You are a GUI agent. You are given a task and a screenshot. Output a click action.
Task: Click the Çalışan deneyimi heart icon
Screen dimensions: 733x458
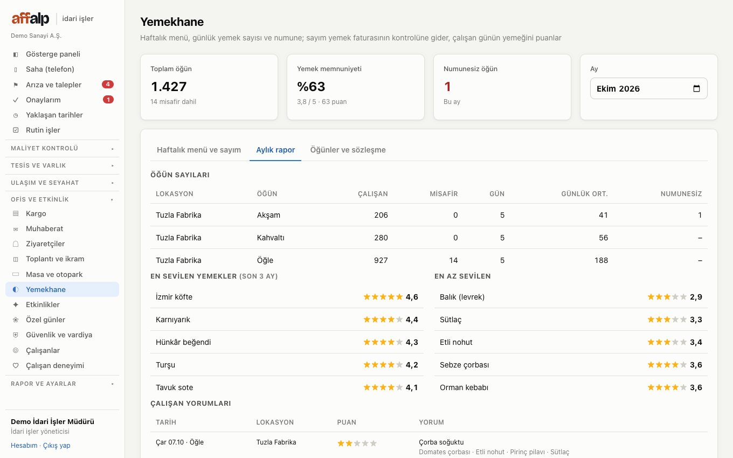click(16, 365)
